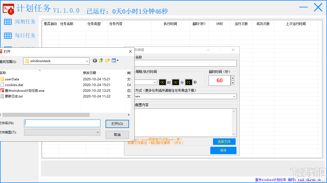Click inside the 文件名 filename field
327x183 pixels.
point(62,123)
